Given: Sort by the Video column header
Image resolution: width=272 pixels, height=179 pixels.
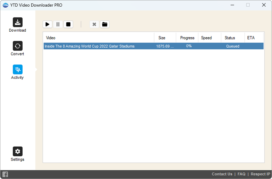Looking at the screenshot, I should 99,38.
